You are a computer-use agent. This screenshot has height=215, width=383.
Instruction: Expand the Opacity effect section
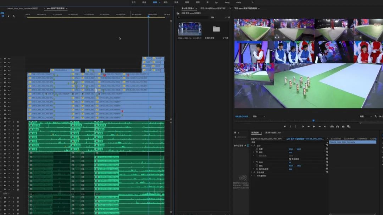[x=251, y=173]
